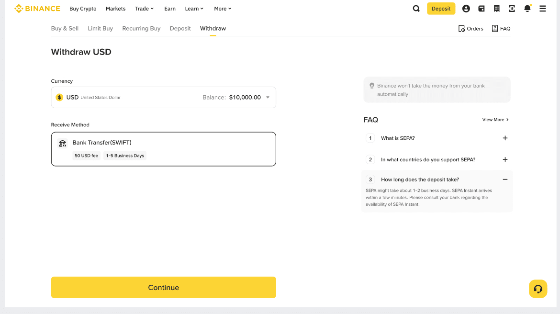Select Bank Transfer(SWIFT) receive method
The width and height of the screenshot is (560, 314).
(163, 149)
